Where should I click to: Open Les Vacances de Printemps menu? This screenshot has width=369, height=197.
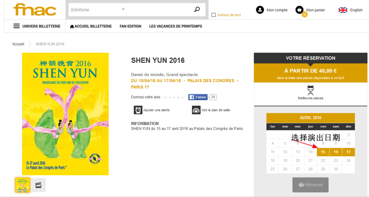pyautogui.click(x=175, y=26)
